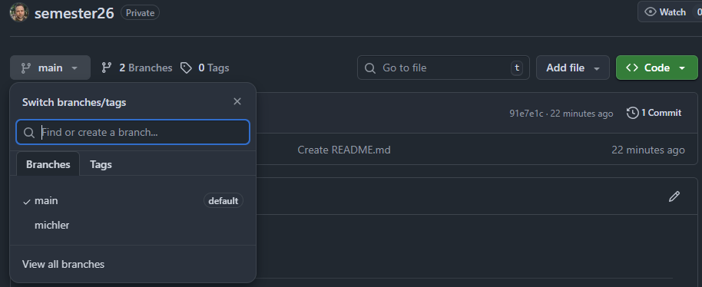702x287 pixels.
Task: Focus the Find or create a branch field
Action: 133,132
